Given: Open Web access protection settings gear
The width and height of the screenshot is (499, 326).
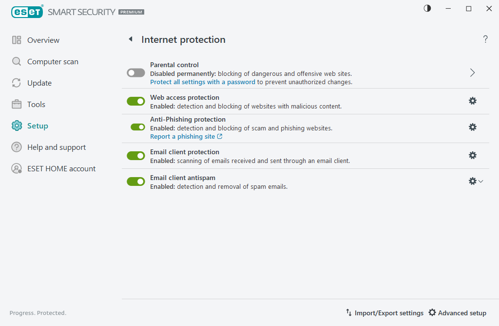Looking at the screenshot, I should pos(472,101).
